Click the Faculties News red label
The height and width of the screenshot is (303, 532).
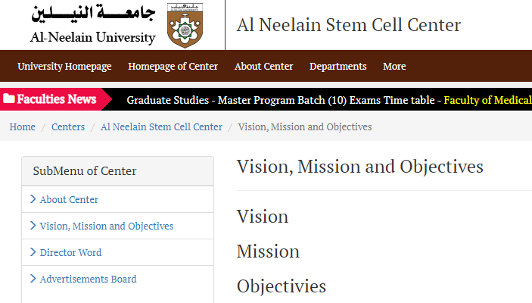(56, 98)
